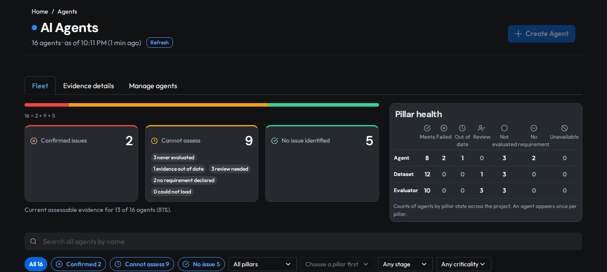Click the Unavailable slashed-circle icon

point(564,128)
